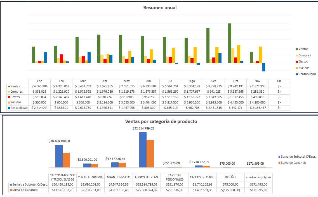Select the "Ventas por categoría de producto" chart title

click(161, 121)
